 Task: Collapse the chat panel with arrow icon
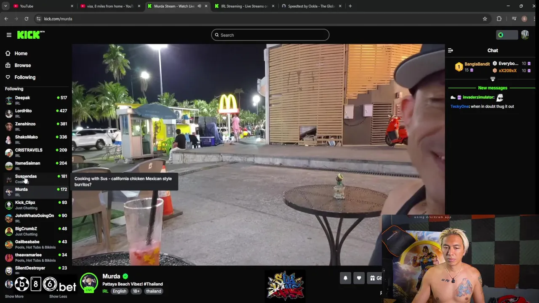tap(451, 50)
